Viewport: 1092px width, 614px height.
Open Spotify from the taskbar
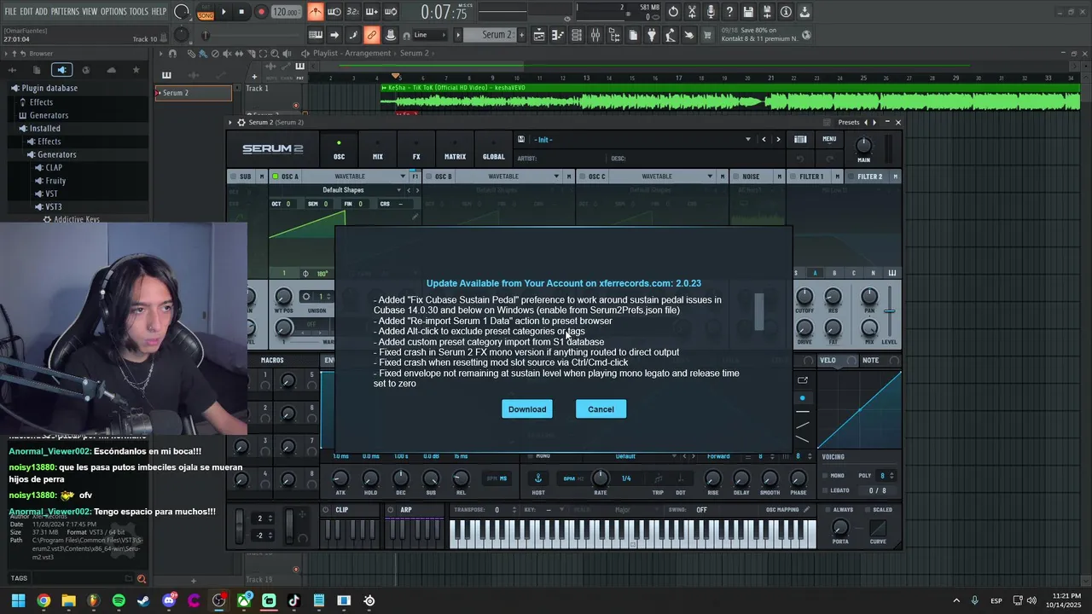point(119,600)
